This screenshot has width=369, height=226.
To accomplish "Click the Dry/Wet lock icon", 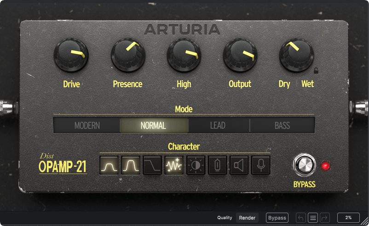I will [316, 70].
